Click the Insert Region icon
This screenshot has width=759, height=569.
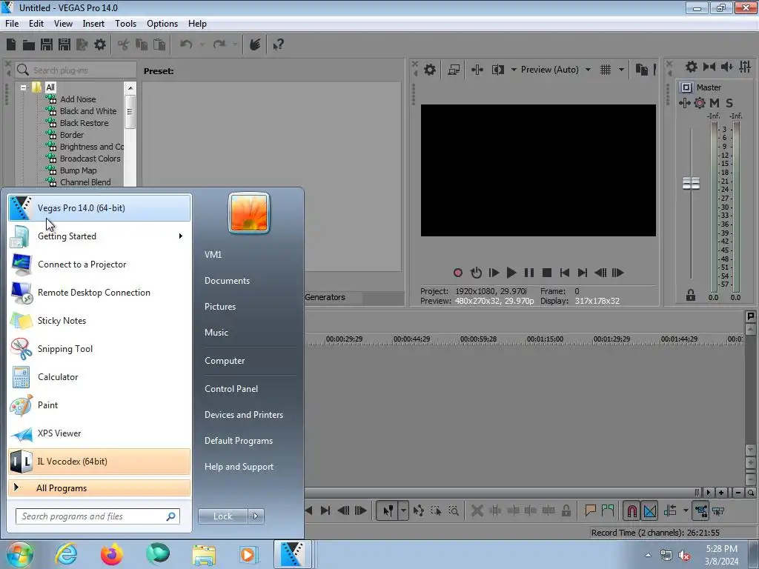point(608,510)
